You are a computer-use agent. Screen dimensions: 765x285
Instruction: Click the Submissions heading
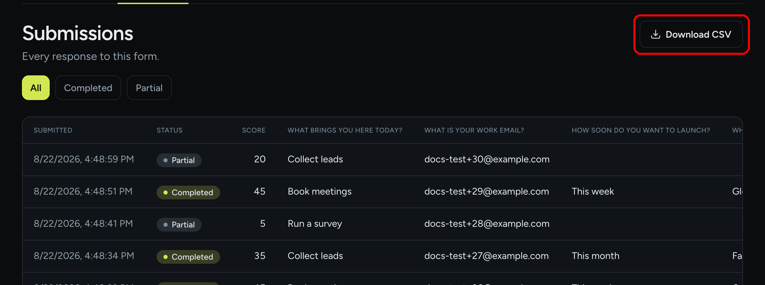[x=78, y=34]
